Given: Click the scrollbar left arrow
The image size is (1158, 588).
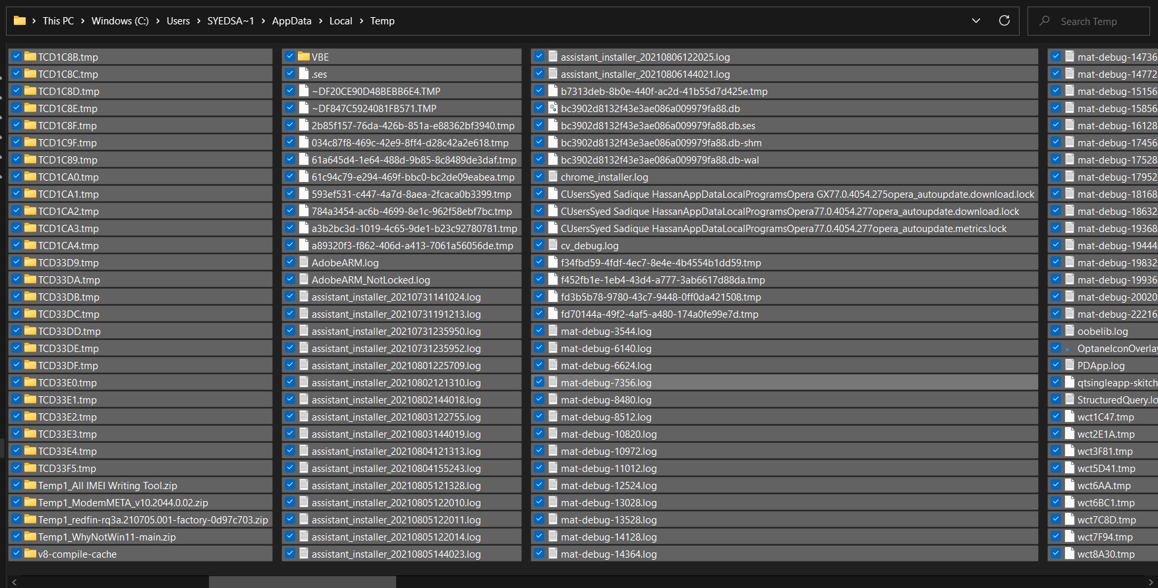Looking at the screenshot, I should tap(14, 582).
